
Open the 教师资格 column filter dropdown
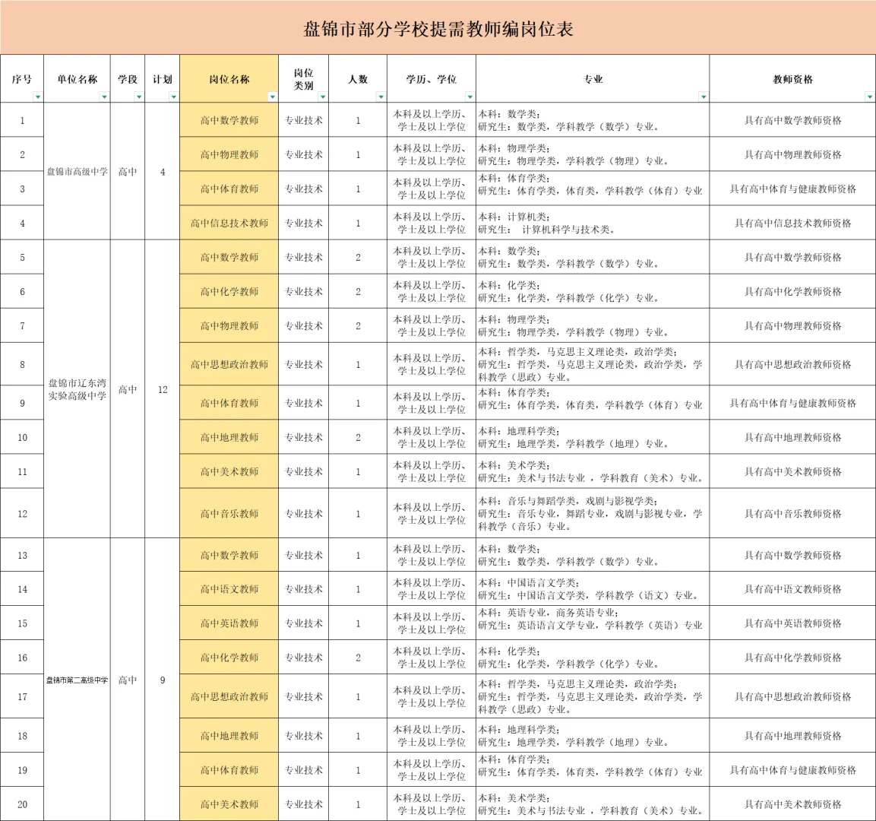coord(870,97)
